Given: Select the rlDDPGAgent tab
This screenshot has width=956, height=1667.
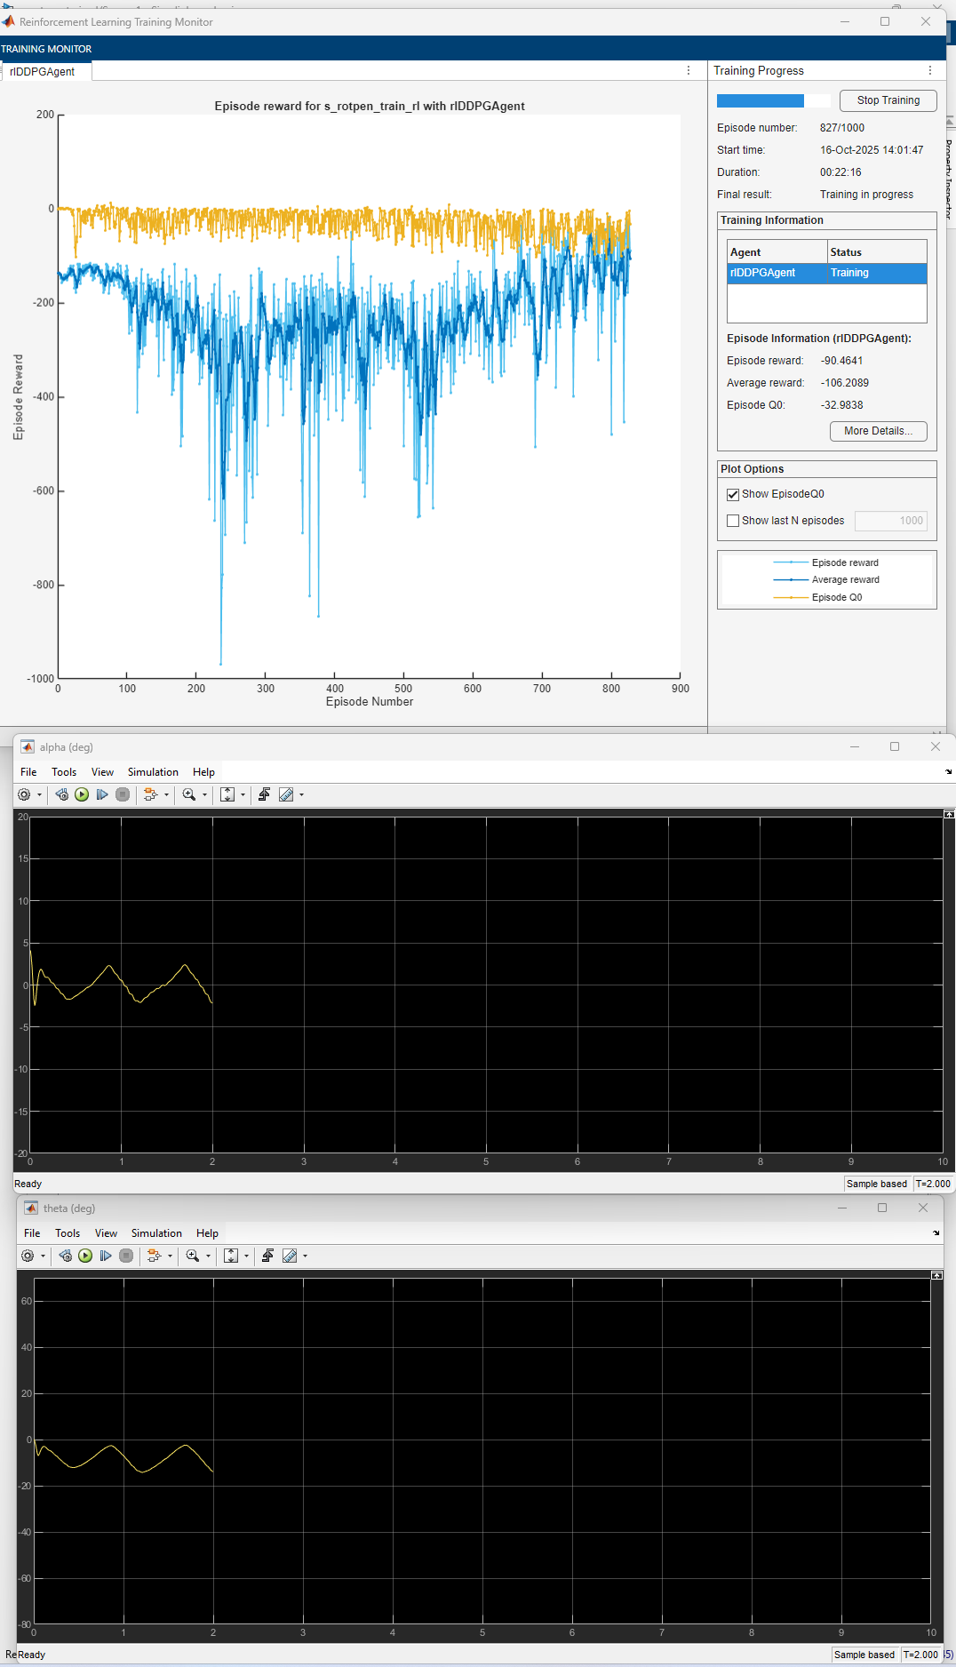Looking at the screenshot, I should pos(43,72).
